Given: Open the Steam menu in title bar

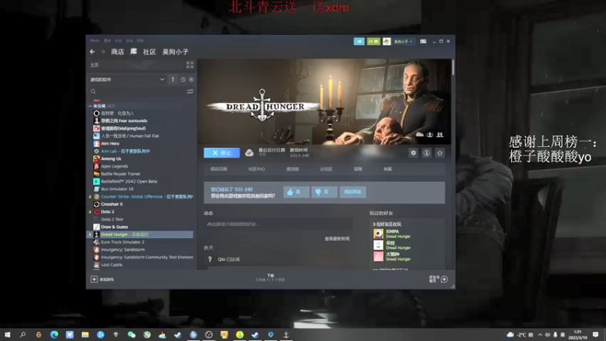Looking at the screenshot, I should tap(95, 41).
